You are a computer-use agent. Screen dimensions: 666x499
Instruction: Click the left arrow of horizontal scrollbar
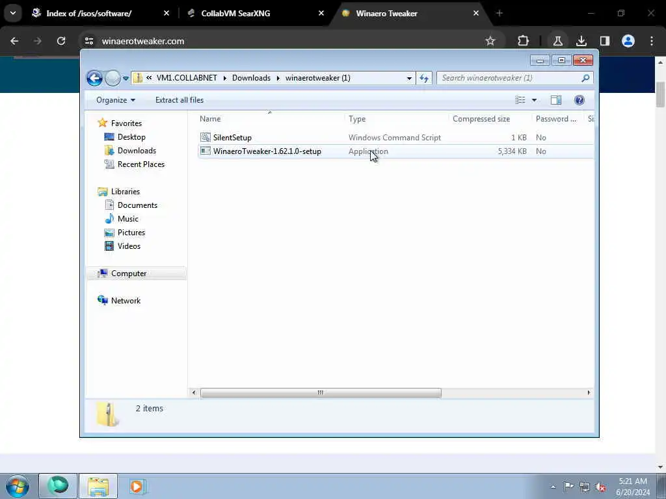click(194, 392)
